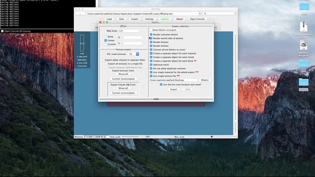The width and height of the screenshot is (315, 177).
Task: Toggle Render world sides & bottom
Action: [151, 38]
